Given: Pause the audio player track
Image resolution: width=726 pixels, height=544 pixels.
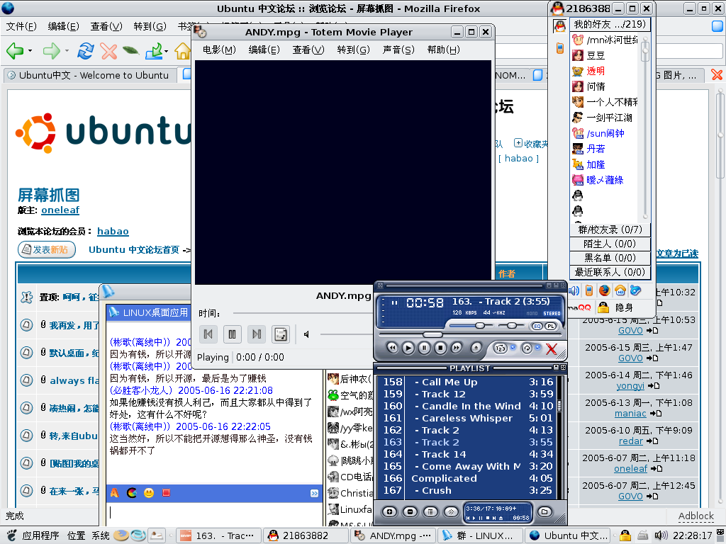Looking at the screenshot, I should pos(424,347).
